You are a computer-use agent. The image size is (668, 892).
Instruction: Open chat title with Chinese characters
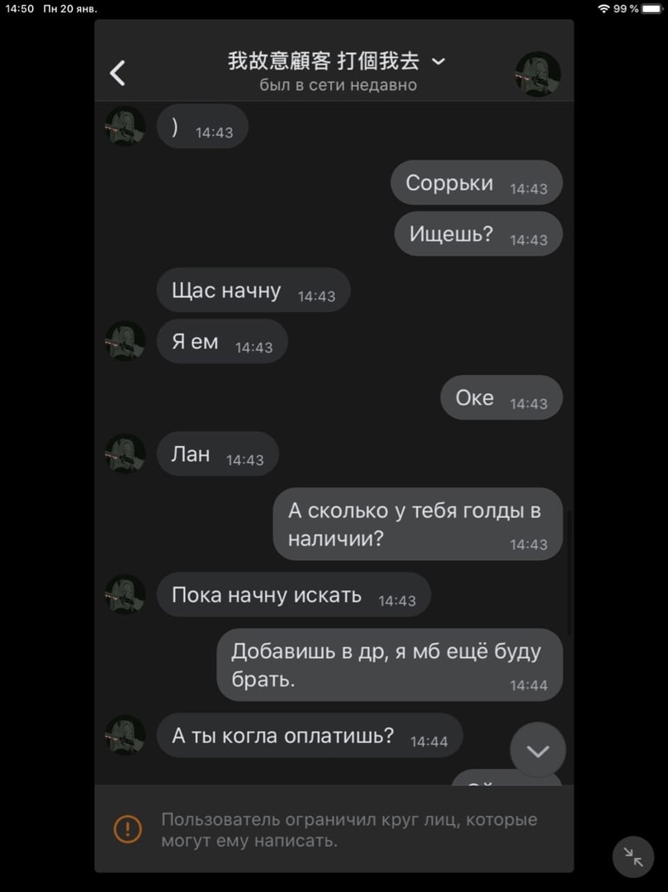(x=324, y=61)
